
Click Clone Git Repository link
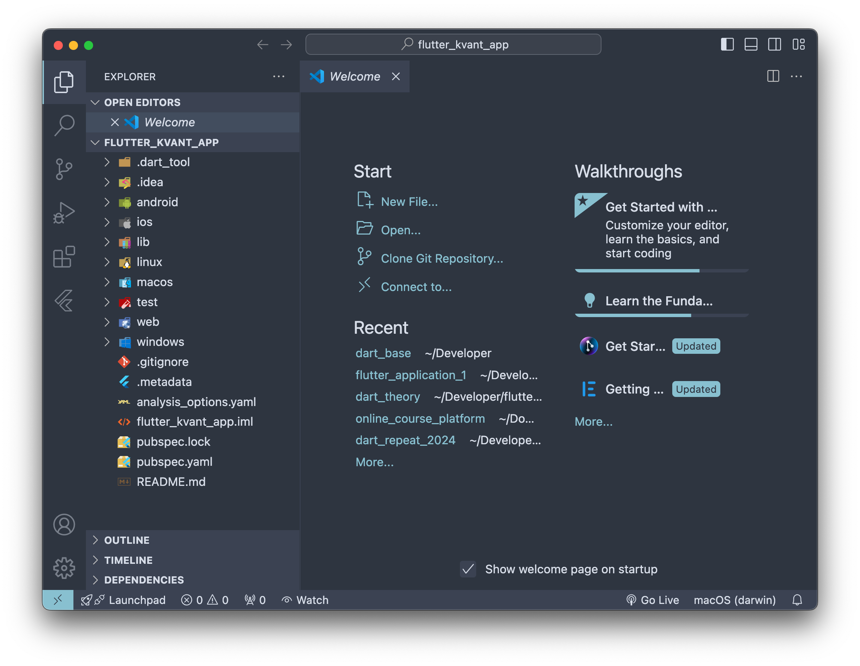(x=441, y=258)
